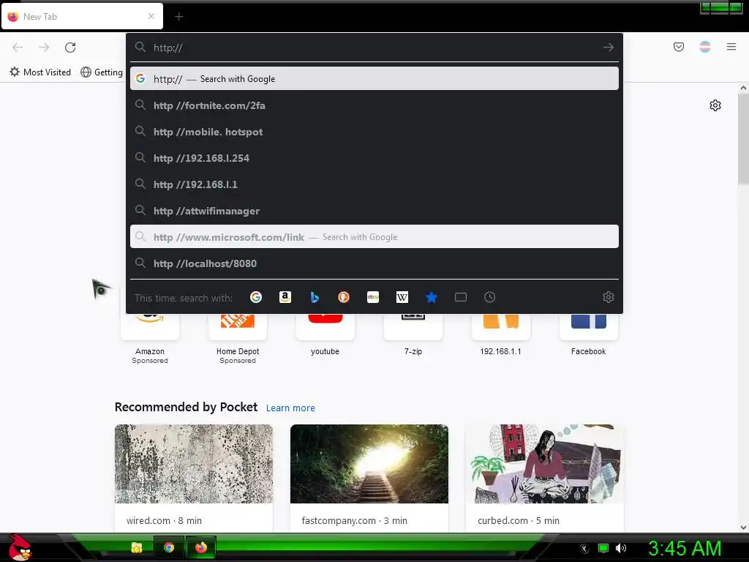This screenshot has height=562, width=749.
Task: Switch to Chrome on the taskbar
Action: pos(169,547)
